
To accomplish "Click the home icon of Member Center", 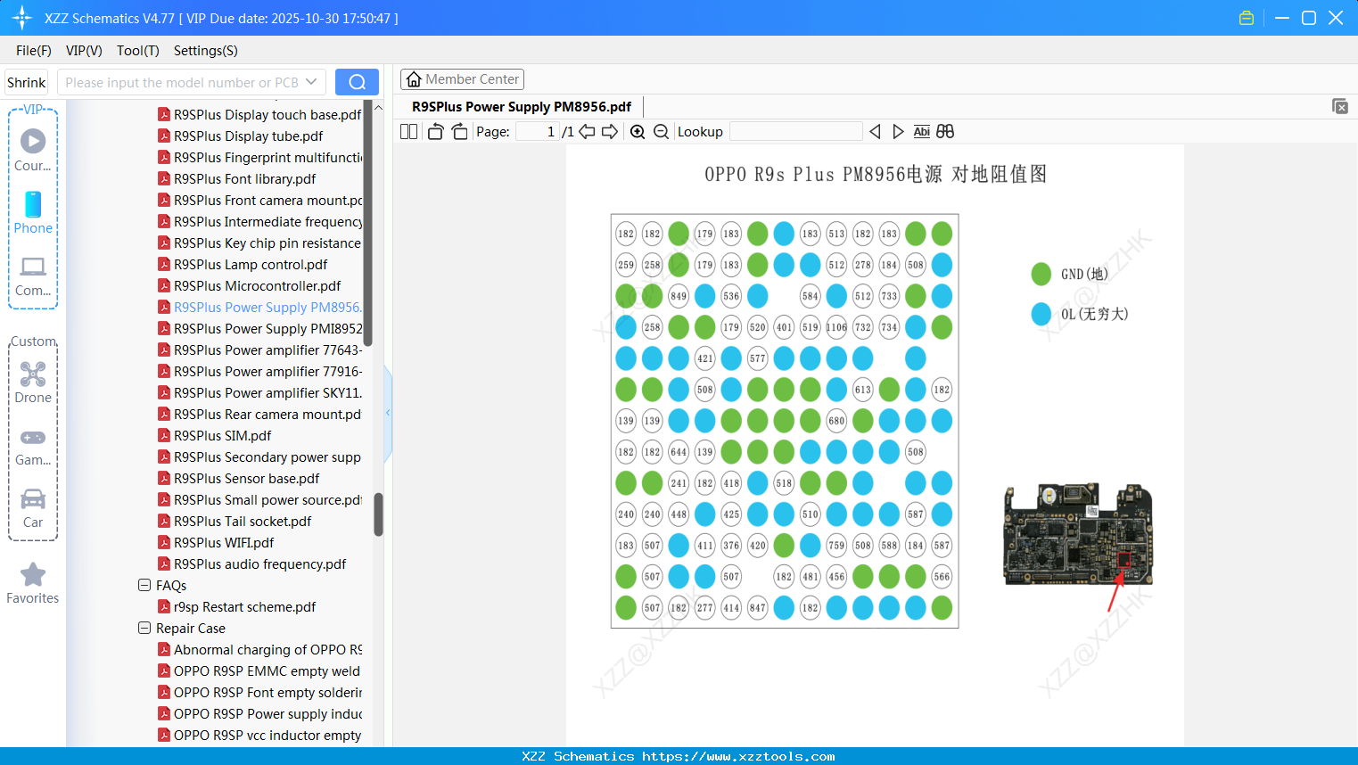I will point(414,79).
